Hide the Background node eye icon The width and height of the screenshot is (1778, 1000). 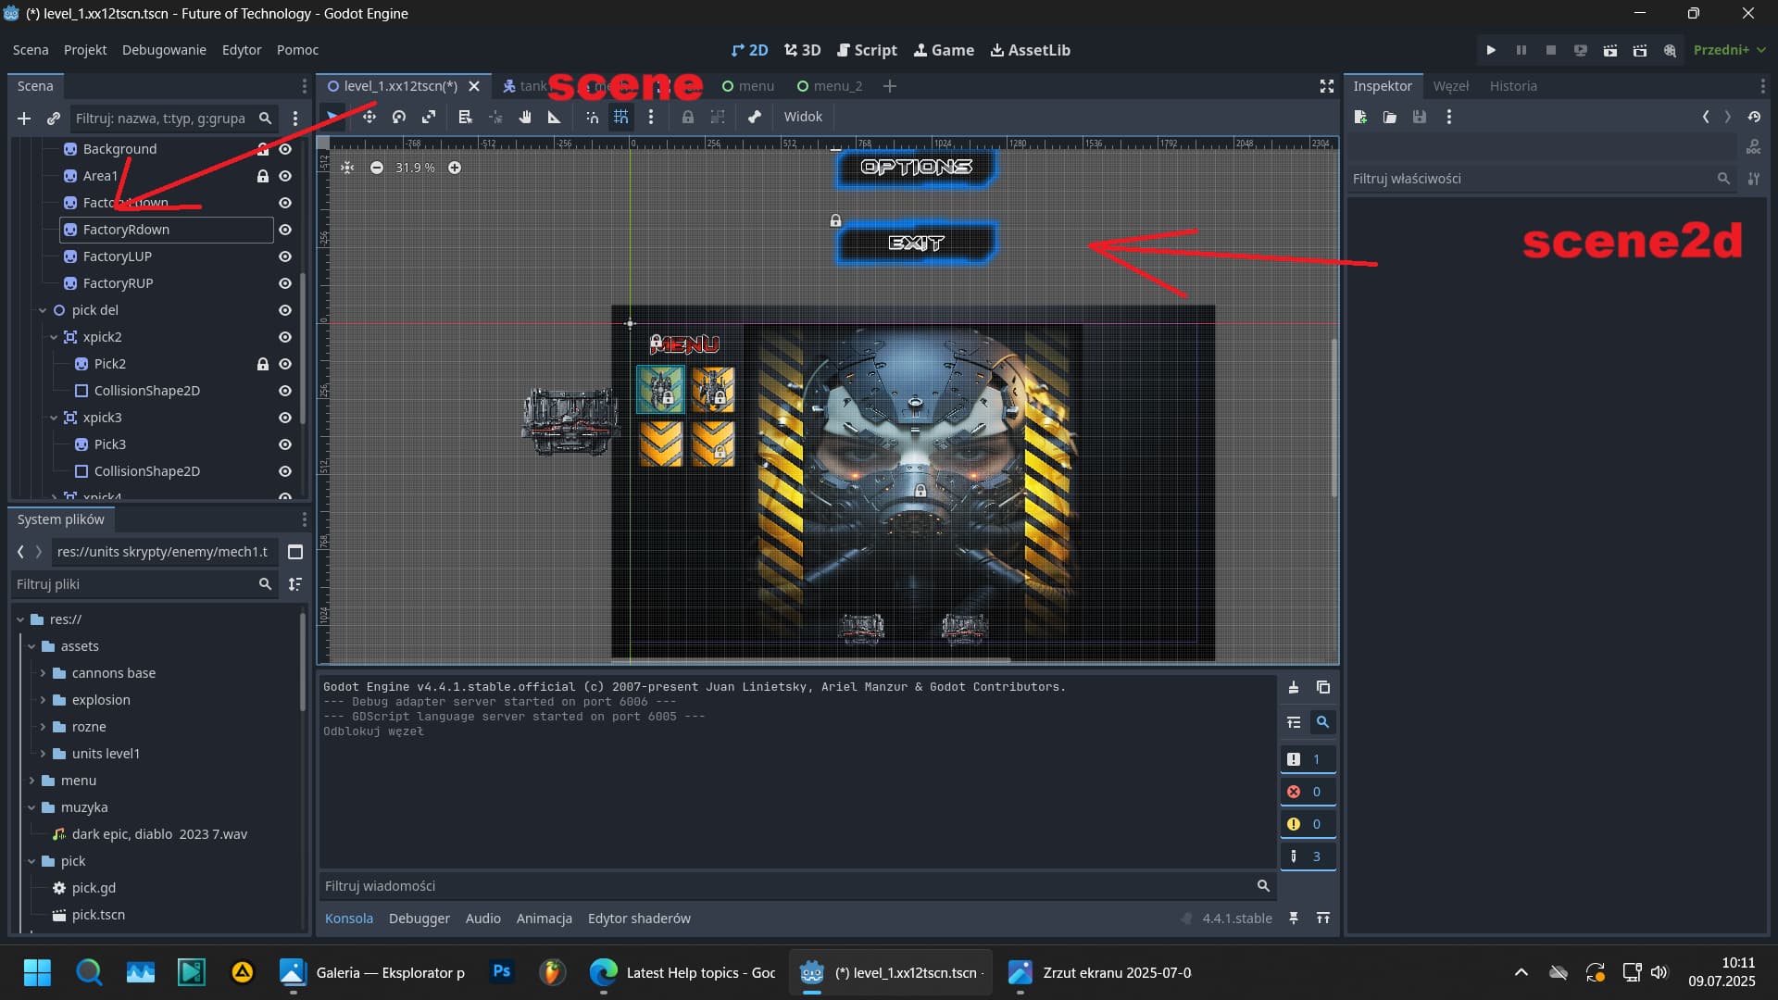(x=285, y=149)
